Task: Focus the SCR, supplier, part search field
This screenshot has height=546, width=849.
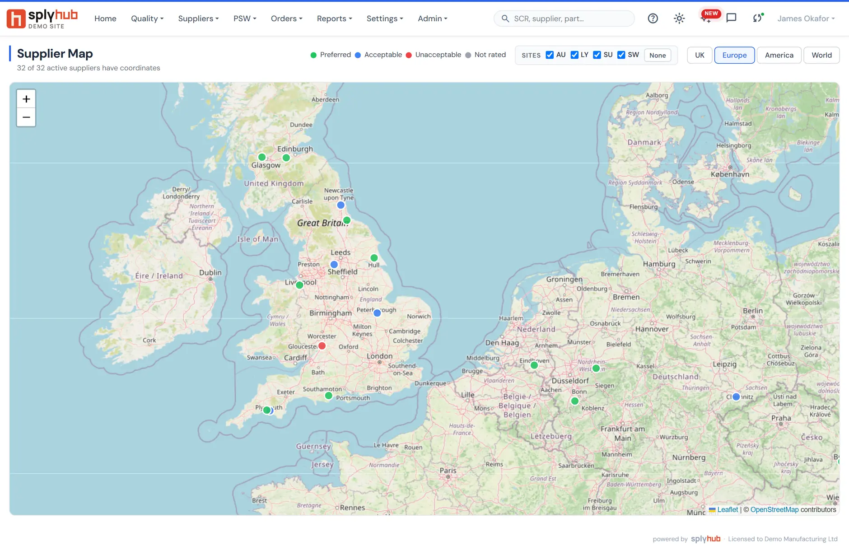Action: (x=564, y=19)
